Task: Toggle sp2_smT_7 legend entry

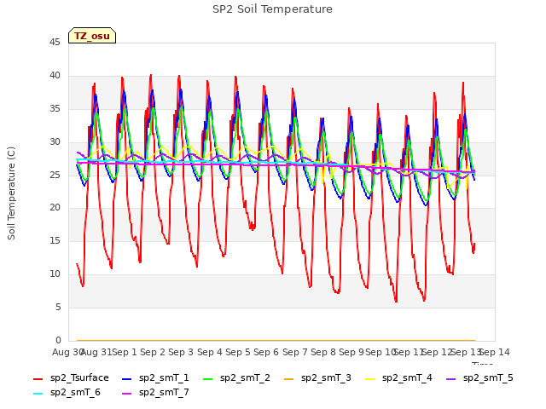Action: 155,393
